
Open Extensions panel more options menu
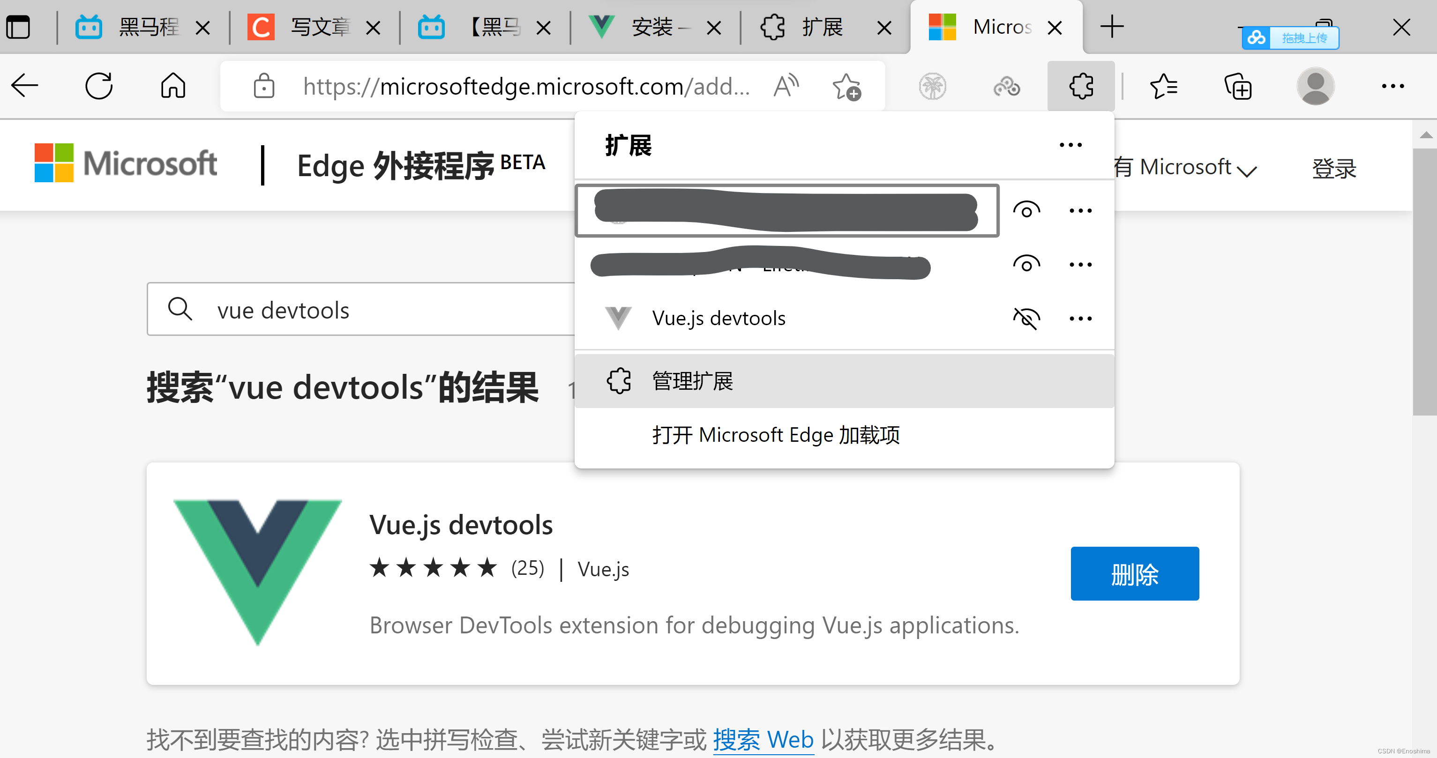(1070, 146)
